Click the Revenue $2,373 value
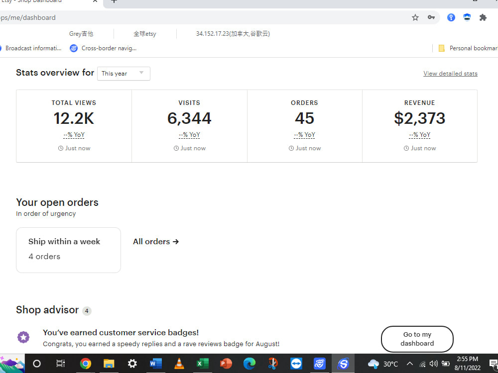The width and height of the screenshot is (498, 373). point(419,118)
